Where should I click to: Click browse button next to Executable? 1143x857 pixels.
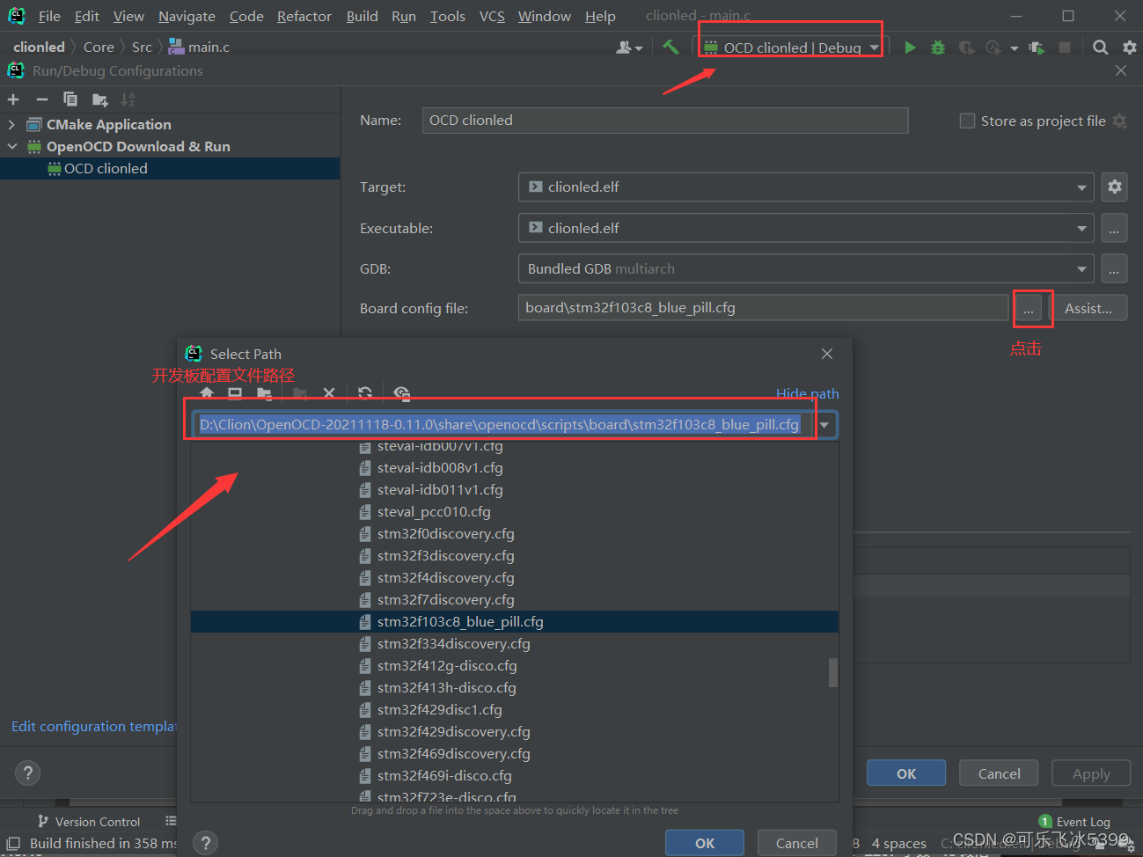point(1114,229)
